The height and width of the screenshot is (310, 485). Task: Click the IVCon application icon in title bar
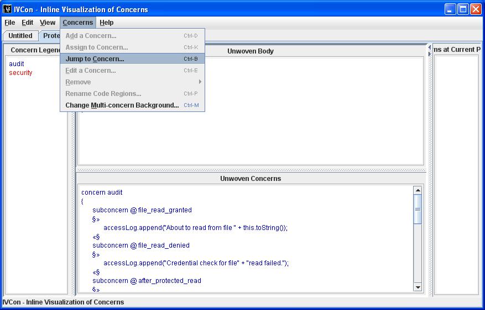tap(8, 9)
